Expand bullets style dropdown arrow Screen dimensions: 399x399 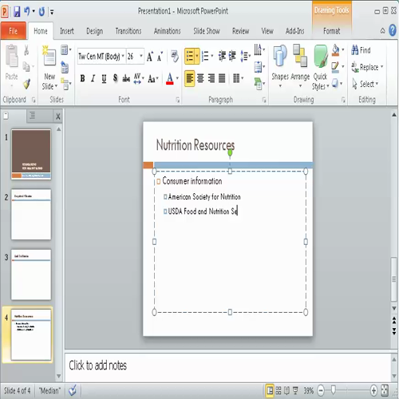[197, 56]
